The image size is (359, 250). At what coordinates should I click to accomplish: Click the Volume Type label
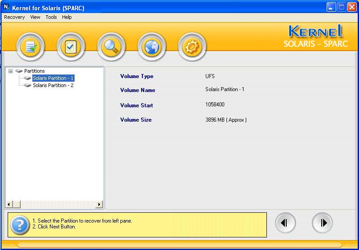tap(137, 76)
